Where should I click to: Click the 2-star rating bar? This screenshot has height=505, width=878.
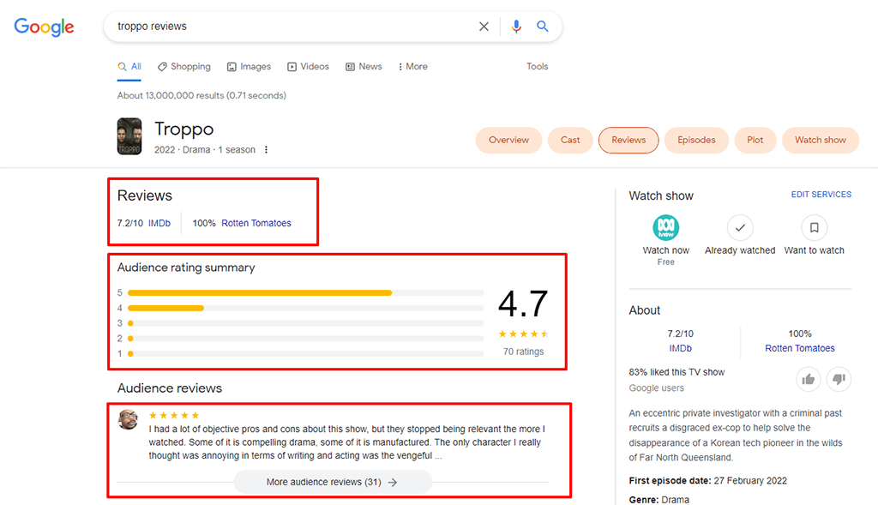[x=306, y=338]
